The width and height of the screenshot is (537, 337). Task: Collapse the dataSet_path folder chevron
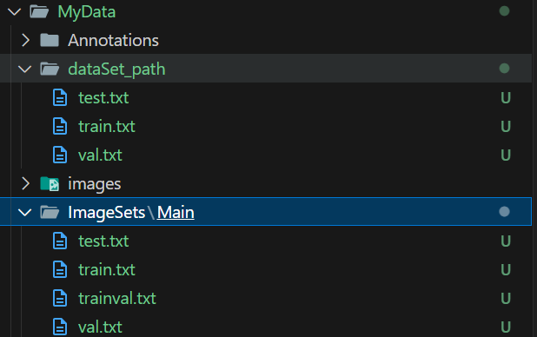pyautogui.click(x=24, y=69)
